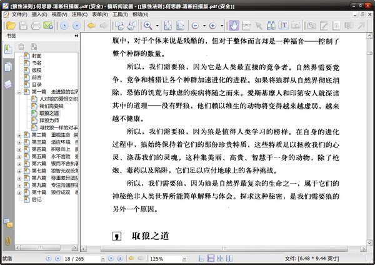375x265 pixels.
Task: Open the comments panel side icon
Action: (8, 224)
